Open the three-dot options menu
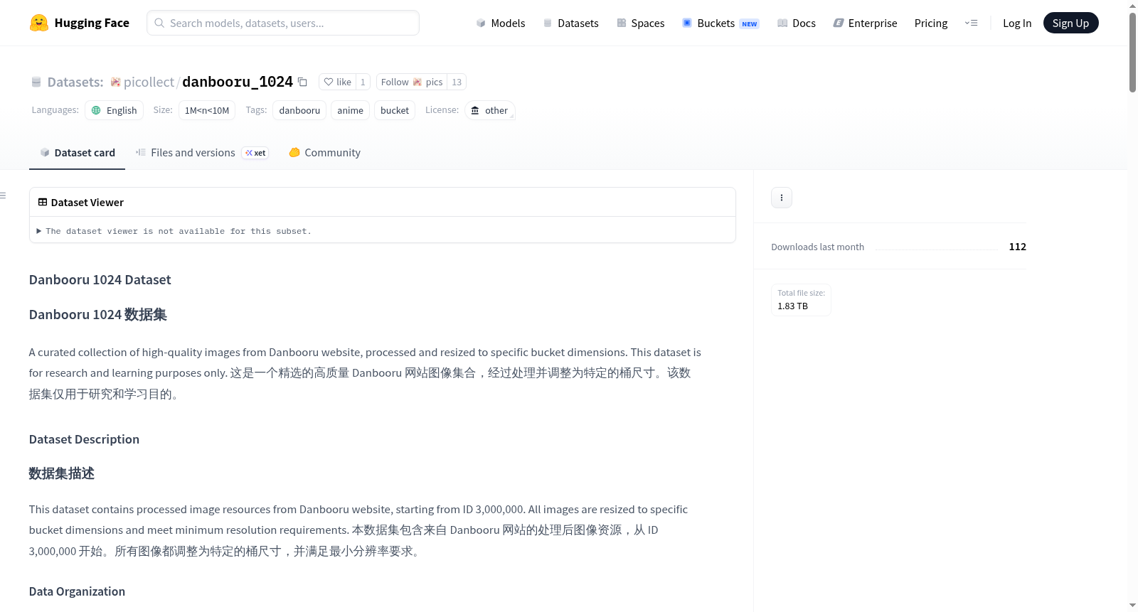 (x=782, y=198)
